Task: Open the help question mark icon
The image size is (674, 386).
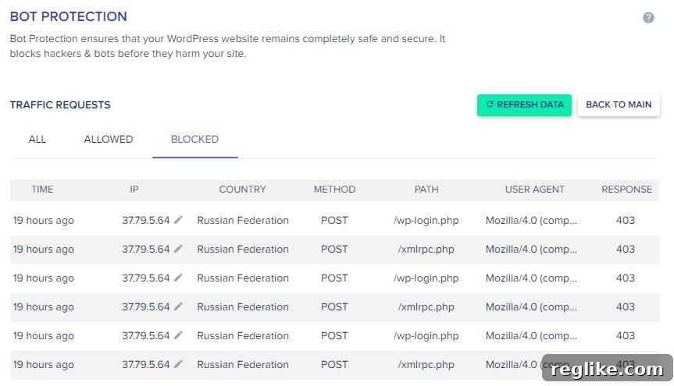Action: (x=648, y=18)
